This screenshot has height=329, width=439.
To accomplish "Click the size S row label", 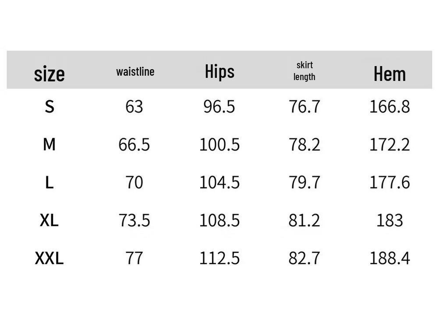I will tap(50, 106).
